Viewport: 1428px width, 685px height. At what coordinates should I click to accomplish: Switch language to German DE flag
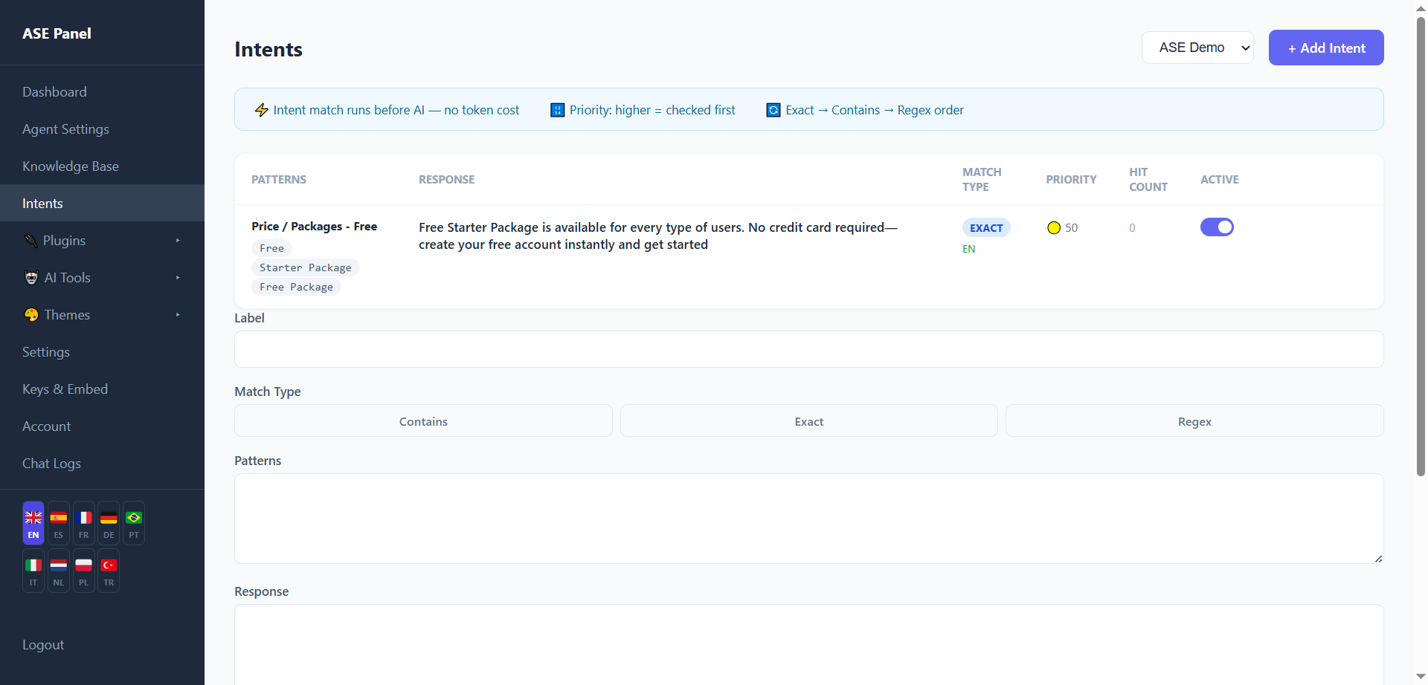coord(109,523)
